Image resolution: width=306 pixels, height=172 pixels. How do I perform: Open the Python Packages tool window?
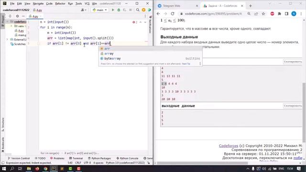(x=99, y=158)
